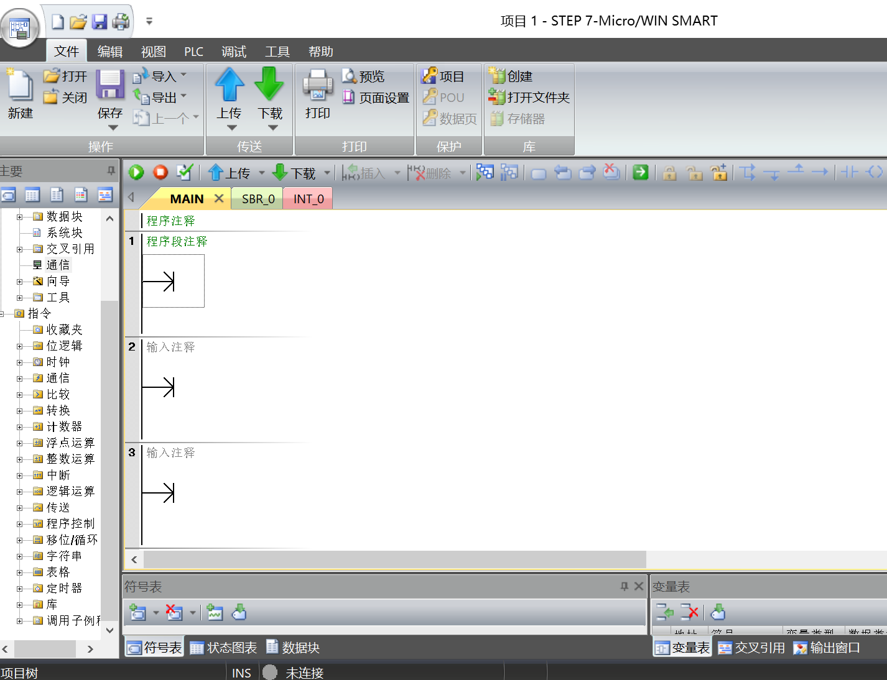Click the toggle bookmark icon
The image size is (887, 680).
pos(539,173)
